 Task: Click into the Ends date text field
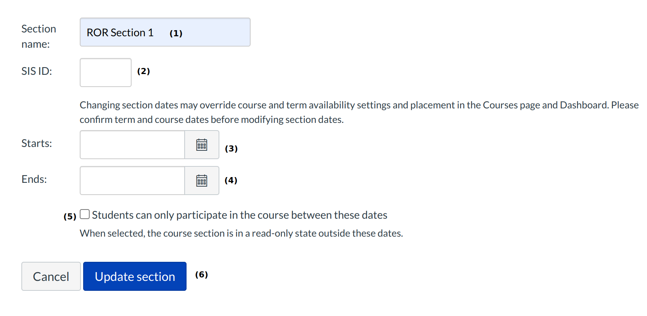tap(132, 181)
